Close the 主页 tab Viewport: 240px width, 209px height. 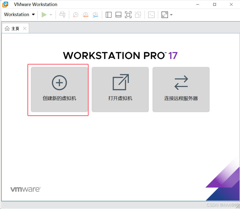(25, 28)
